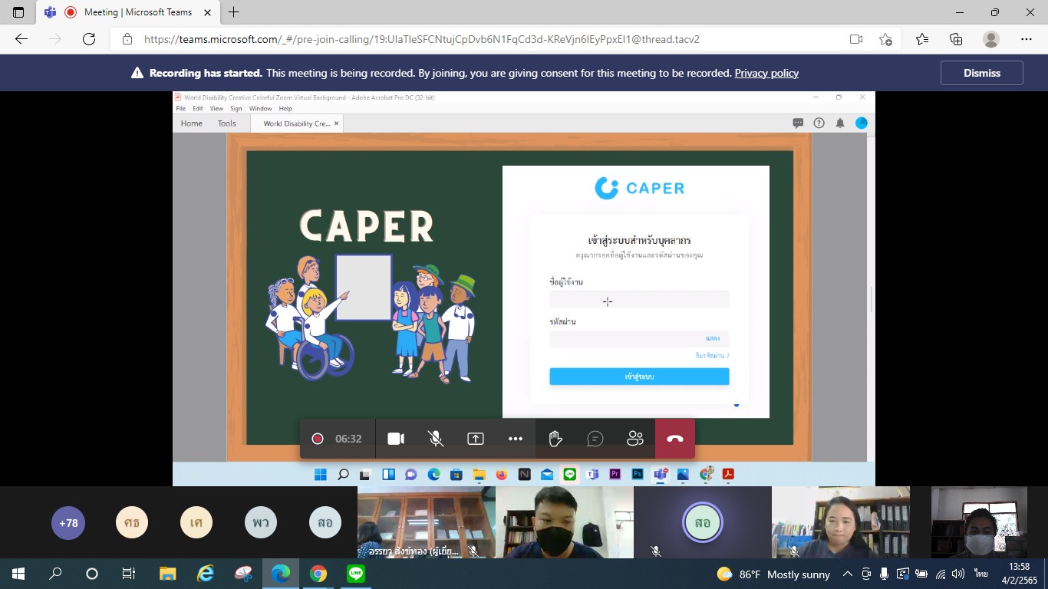Open green LINE app on local taskbar
The height and width of the screenshot is (589, 1048).
coord(356,574)
